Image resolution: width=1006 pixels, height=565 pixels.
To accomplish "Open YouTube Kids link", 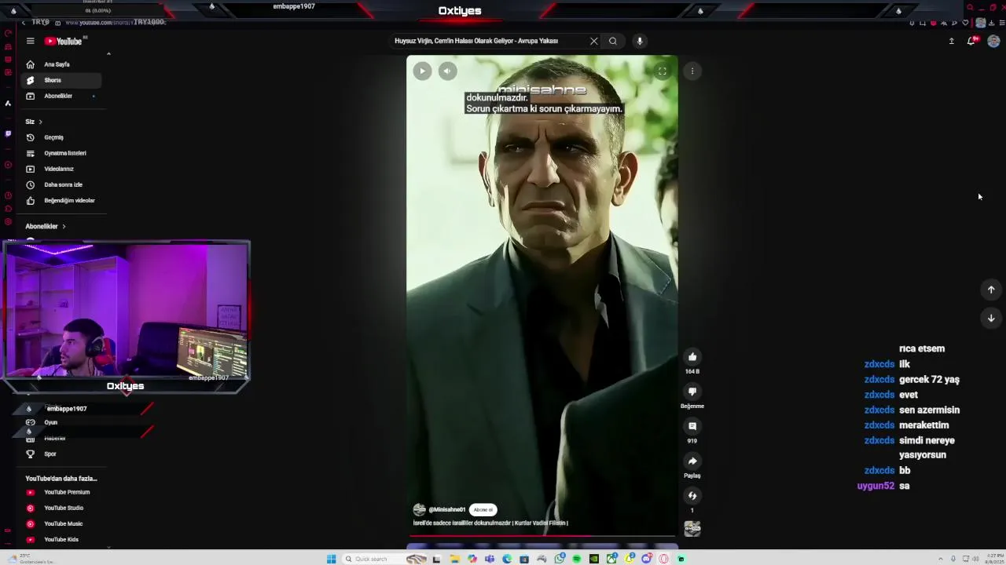I will coord(61,539).
